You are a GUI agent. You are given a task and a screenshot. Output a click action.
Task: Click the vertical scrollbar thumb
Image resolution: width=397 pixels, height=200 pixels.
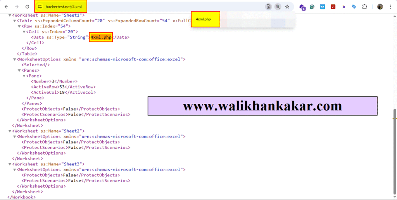[395, 151]
